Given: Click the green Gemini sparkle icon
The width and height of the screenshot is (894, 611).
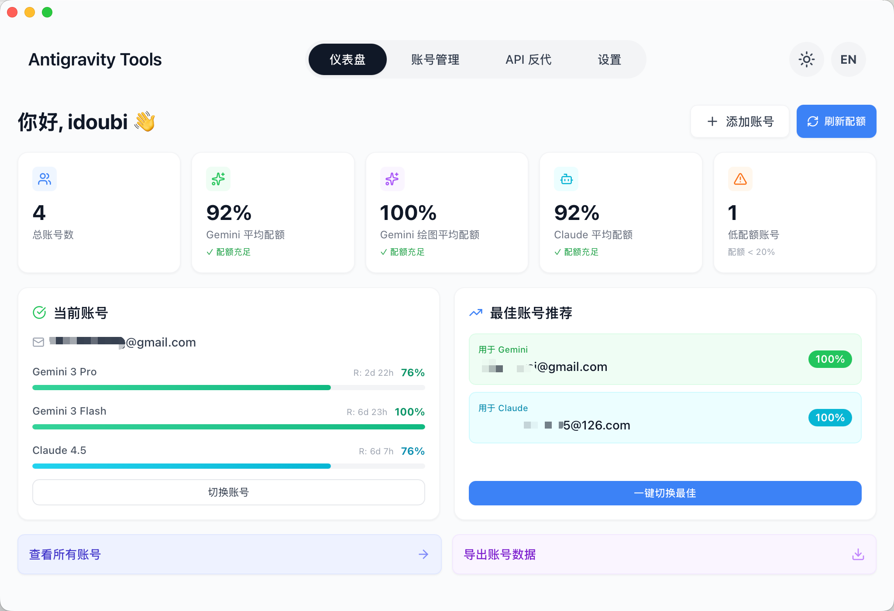Looking at the screenshot, I should (218, 179).
